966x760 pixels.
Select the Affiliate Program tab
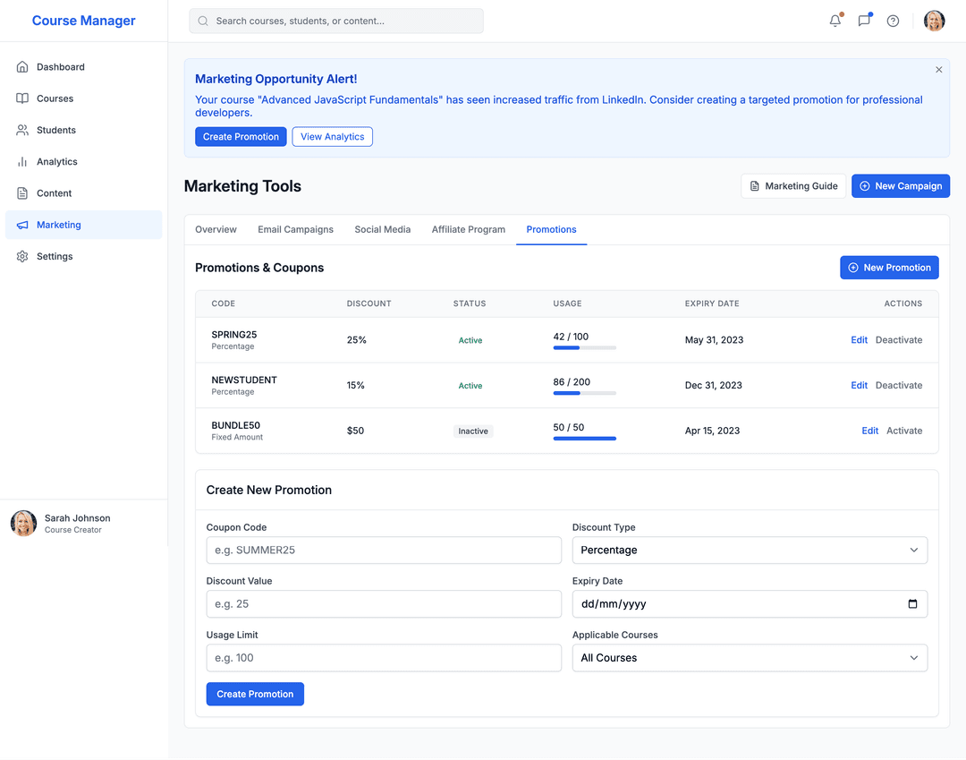tap(468, 229)
